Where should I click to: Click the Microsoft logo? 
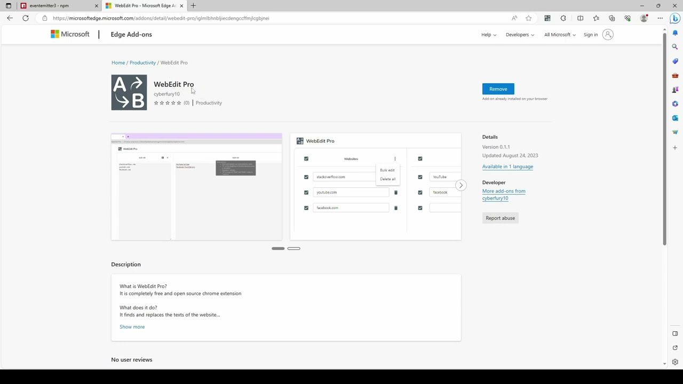70,34
